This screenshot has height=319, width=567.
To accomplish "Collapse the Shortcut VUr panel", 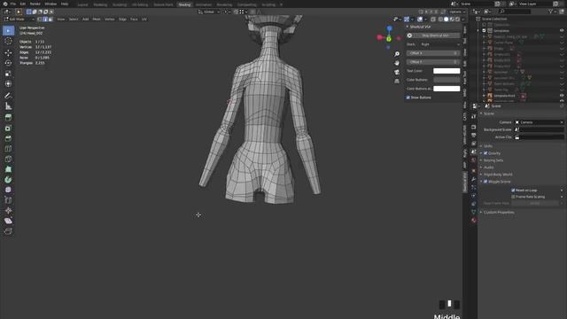I will (x=408, y=27).
